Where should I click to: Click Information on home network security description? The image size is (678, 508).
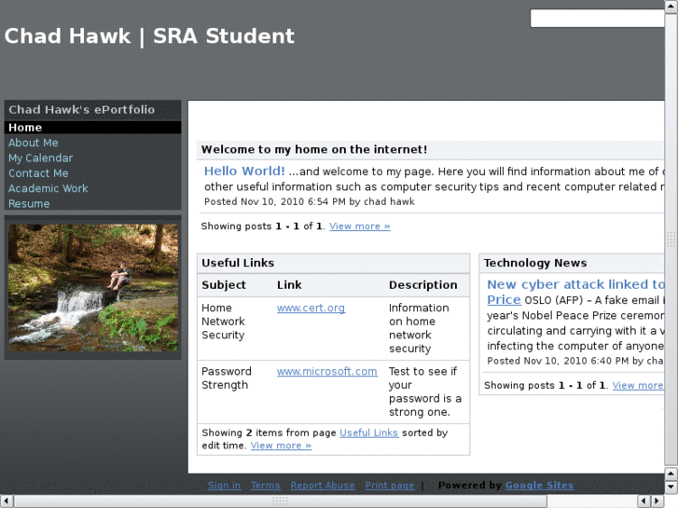coord(419,328)
